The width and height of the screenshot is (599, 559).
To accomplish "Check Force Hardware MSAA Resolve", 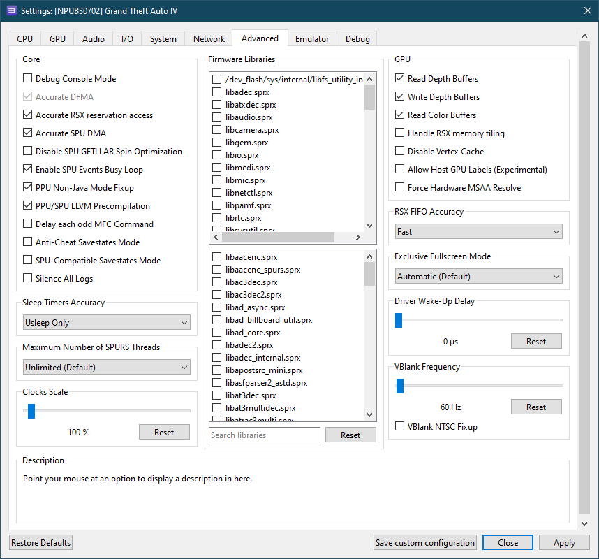I will (x=399, y=187).
